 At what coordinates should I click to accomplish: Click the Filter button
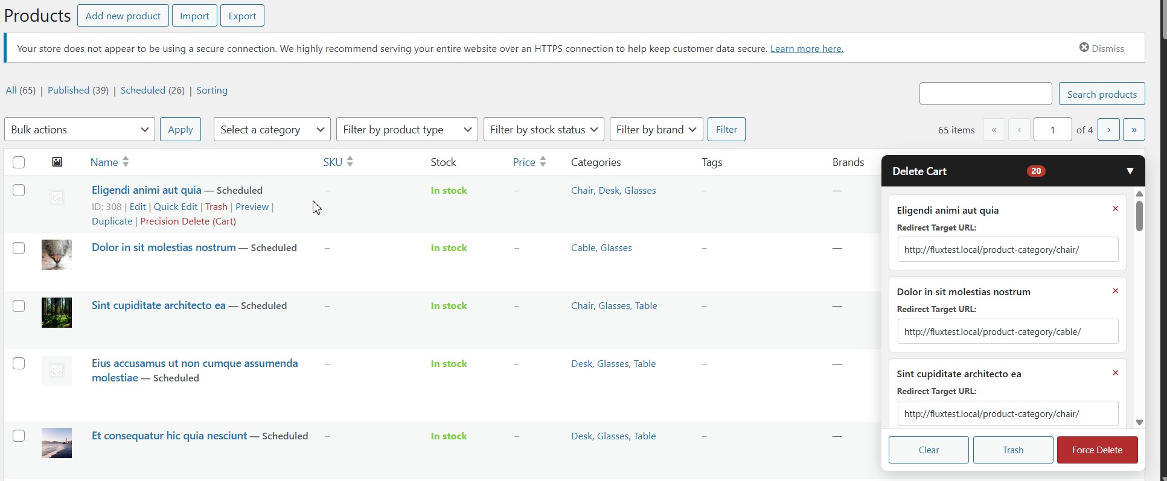click(726, 129)
